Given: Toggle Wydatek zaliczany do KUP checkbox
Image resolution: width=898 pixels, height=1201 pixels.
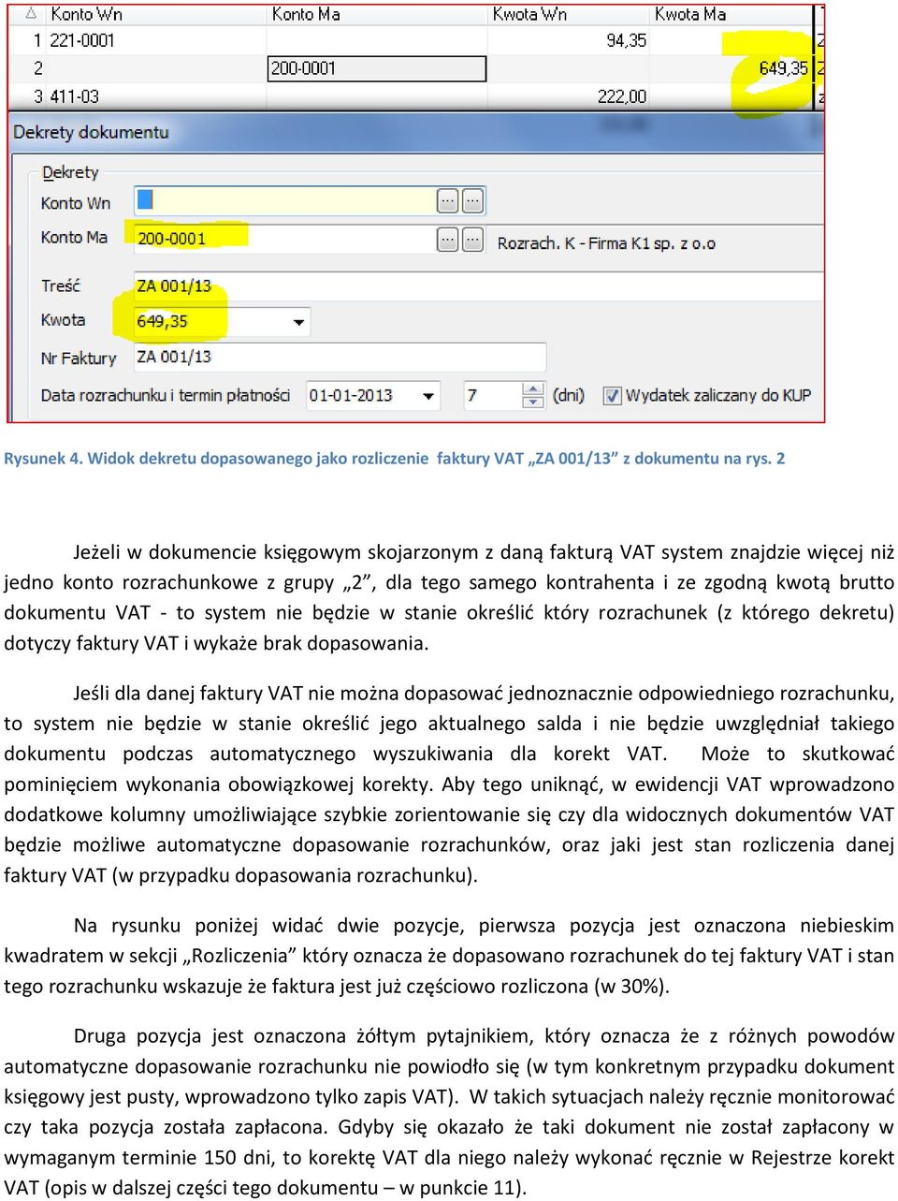Looking at the screenshot, I should [612, 395].
